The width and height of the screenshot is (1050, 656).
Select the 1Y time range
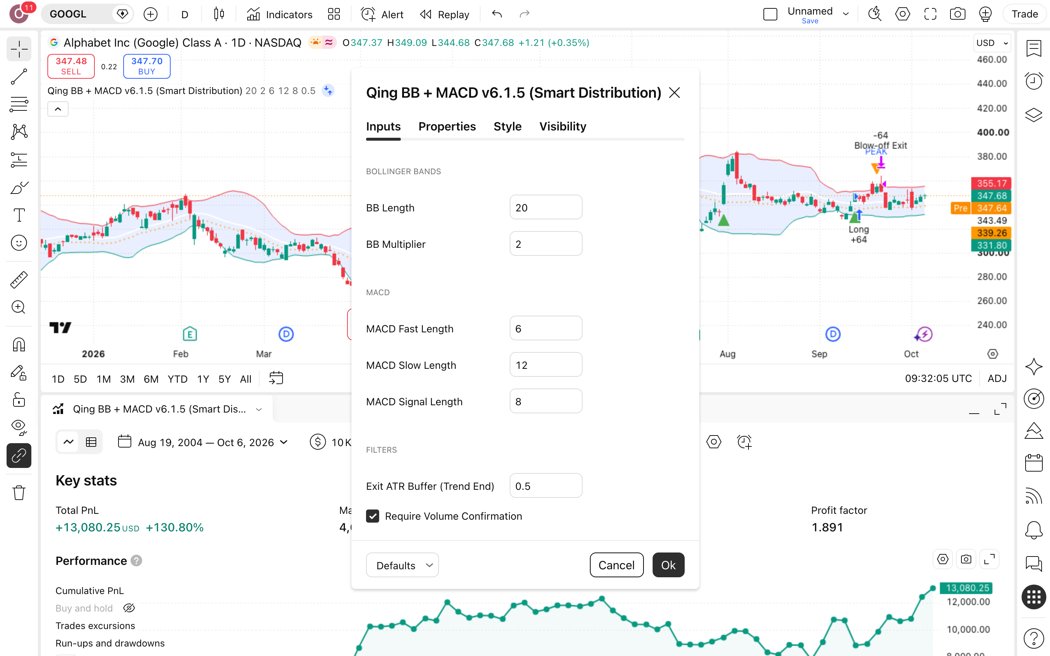[203, 379]
